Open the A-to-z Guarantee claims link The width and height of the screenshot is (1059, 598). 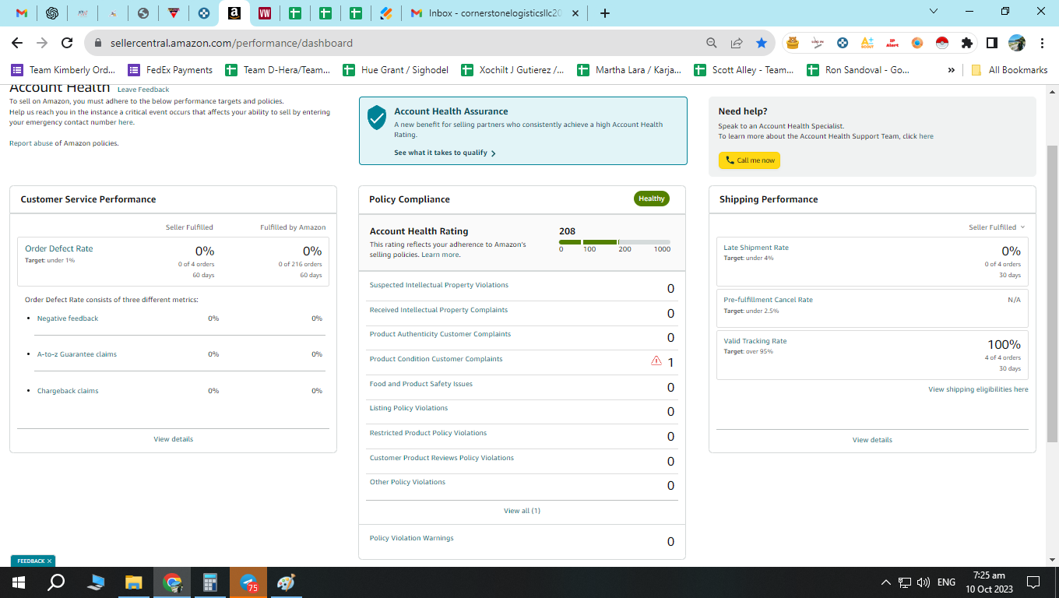click(77, 354)
